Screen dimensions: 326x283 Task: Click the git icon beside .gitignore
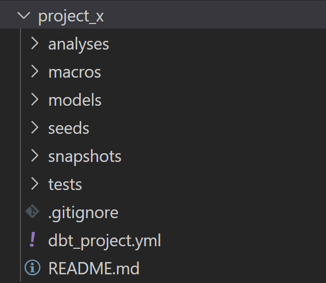point(32,211)
